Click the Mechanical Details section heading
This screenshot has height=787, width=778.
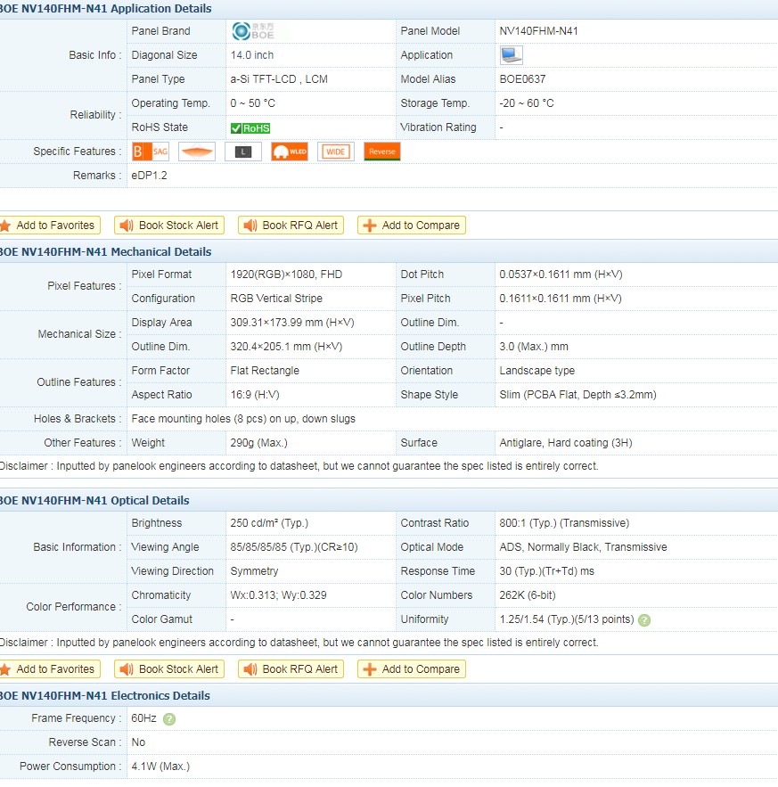[105, 251]
